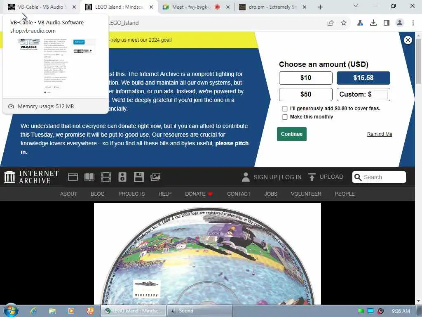Choose the $15.58 donation amount
Viewport: 422px width, 317px height.
[x=363, y=78]
